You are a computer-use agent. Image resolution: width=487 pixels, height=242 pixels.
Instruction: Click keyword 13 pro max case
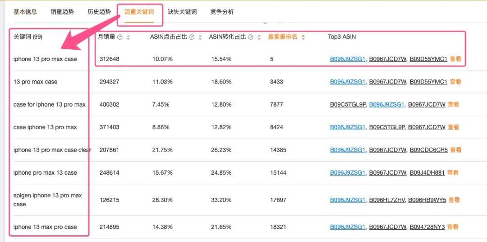pyautogui.click(x=36, y=82)
